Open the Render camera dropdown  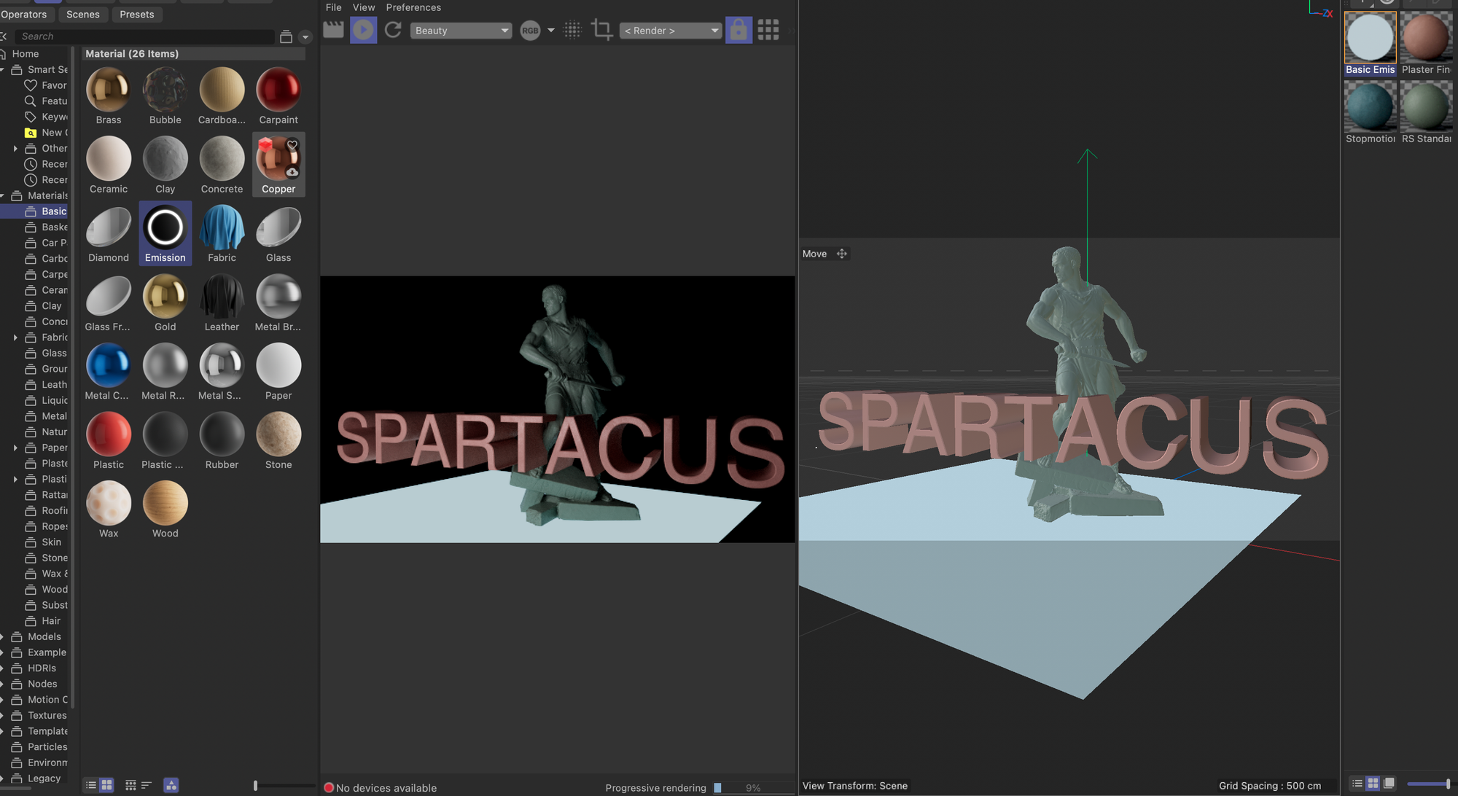pos(670,31)
